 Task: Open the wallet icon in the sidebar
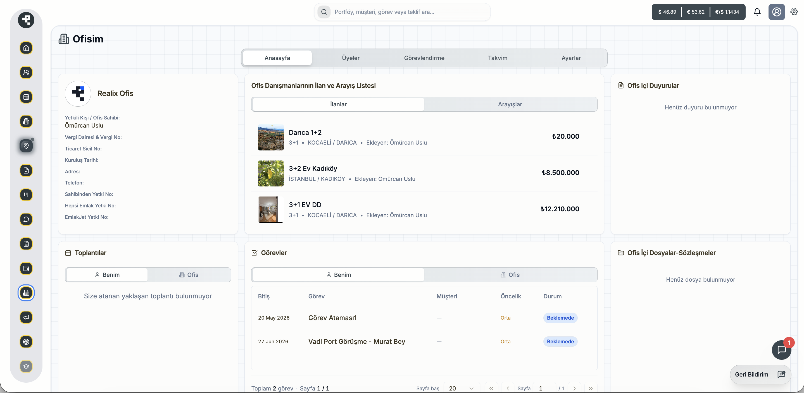pos(26,269)
